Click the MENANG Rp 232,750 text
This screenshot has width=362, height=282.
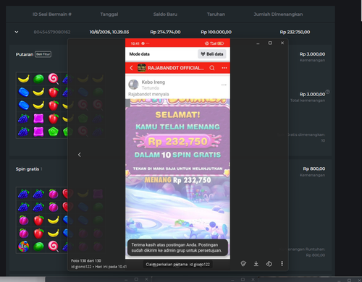click(177, 180)
